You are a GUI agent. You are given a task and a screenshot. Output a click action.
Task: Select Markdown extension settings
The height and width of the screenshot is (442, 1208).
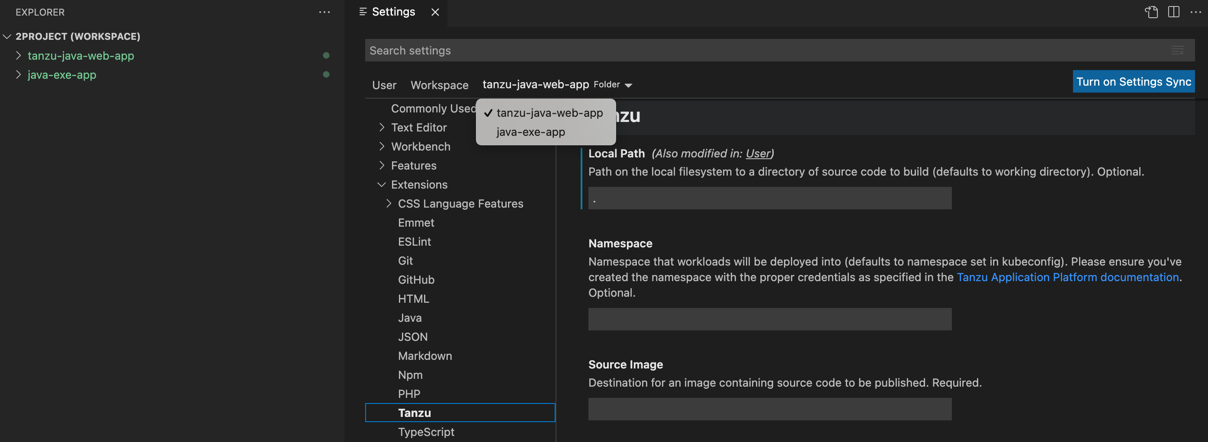[425, 356]
